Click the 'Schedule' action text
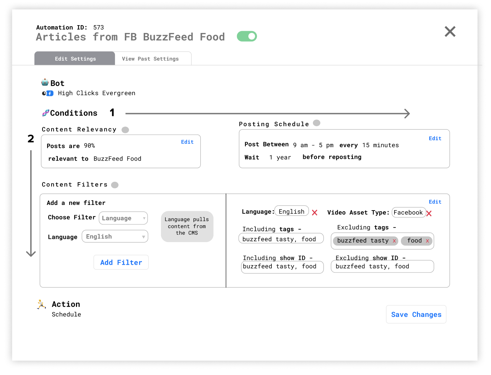The image size is (491, 375). tap(66, 314)
